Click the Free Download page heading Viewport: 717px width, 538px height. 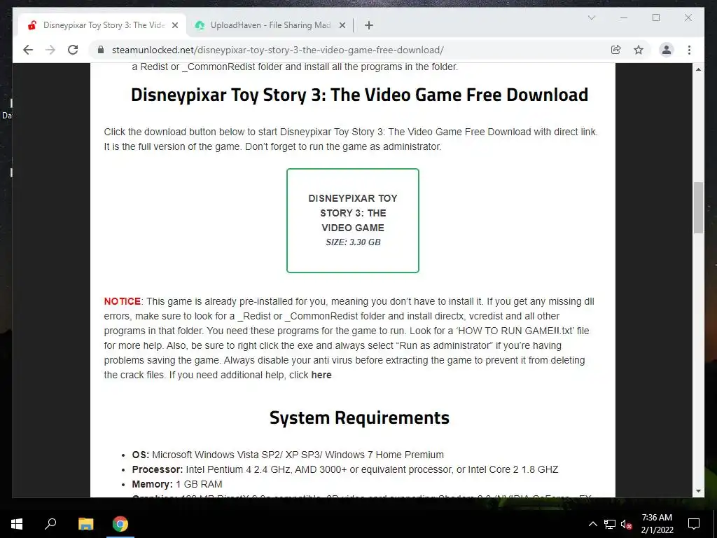[x=359, y=95]
